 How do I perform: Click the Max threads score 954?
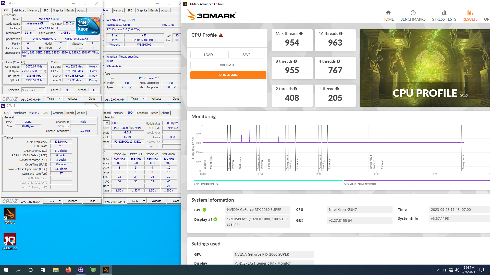coord(292,43)
